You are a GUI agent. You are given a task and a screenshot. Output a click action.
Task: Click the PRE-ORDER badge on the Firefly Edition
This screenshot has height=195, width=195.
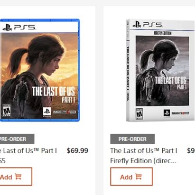[x=132, y=139]
